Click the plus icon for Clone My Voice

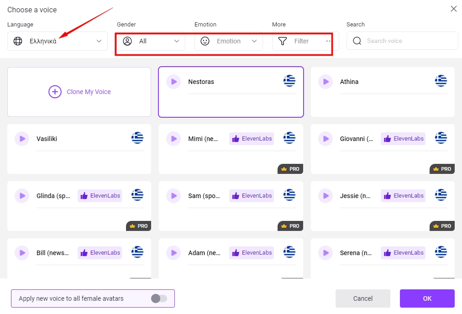(x=55, y=92)
